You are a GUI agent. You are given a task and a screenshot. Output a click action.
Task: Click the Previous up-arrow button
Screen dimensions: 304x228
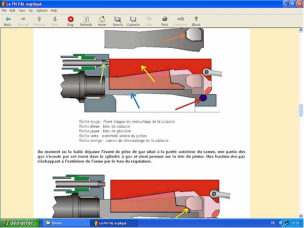pos(39,21)
